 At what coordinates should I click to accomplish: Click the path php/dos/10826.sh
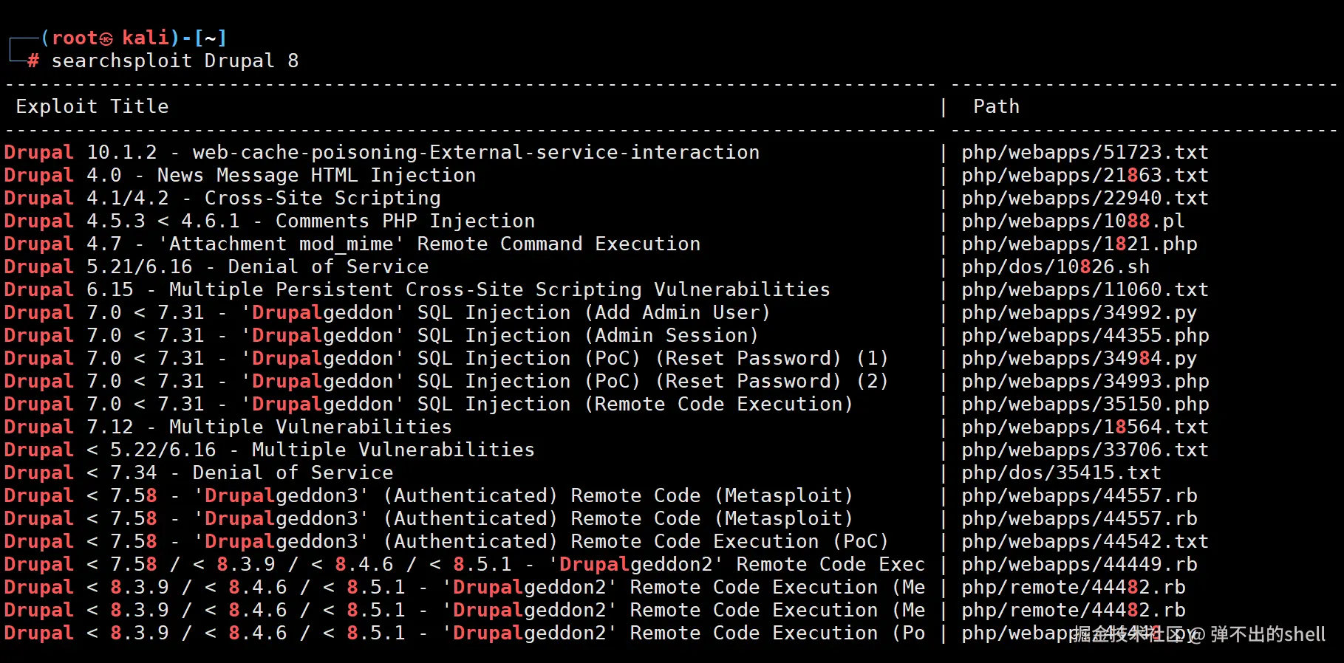(x=1055, y=267)
